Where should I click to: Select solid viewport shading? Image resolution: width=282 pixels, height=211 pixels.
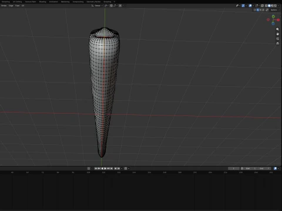point(269,6)
